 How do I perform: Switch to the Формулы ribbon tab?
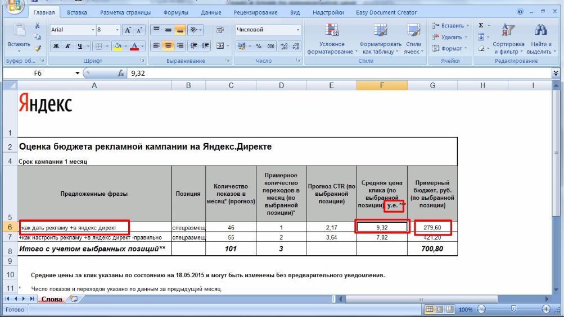pos(175,12)
